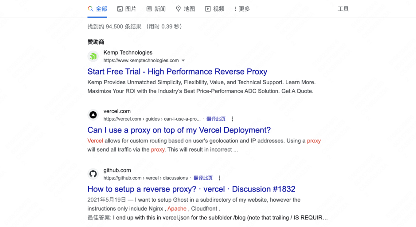Screen dimensions: 416x227
Task: Switch to the 视频 videos tab
Action: [x=214, y=9]
